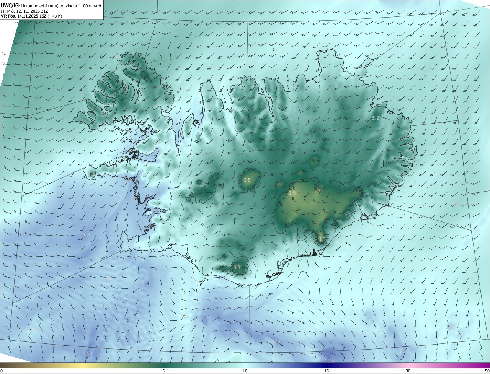The image size is (490, 374).
Task: Click the 11.7 value southwest of Reykjanes
Action: point(146,285)
